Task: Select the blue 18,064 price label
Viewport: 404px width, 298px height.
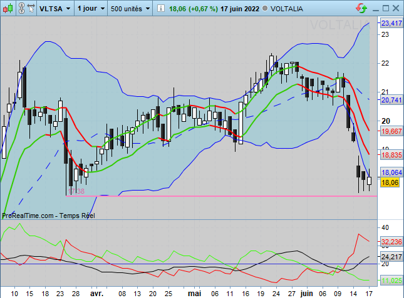Action: coord(391,172)
